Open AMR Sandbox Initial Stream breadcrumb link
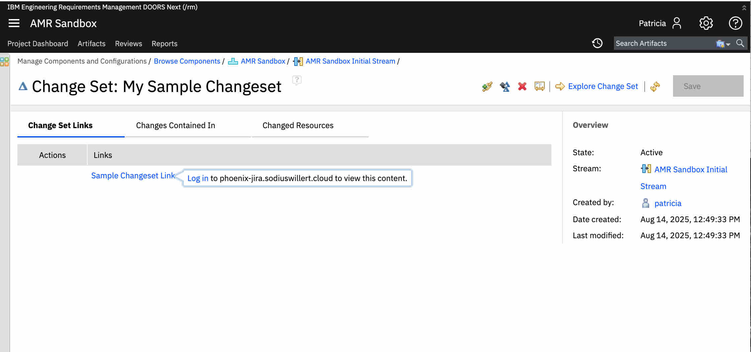The width and height of the screenshot is (751, 352). pos(350,61)
